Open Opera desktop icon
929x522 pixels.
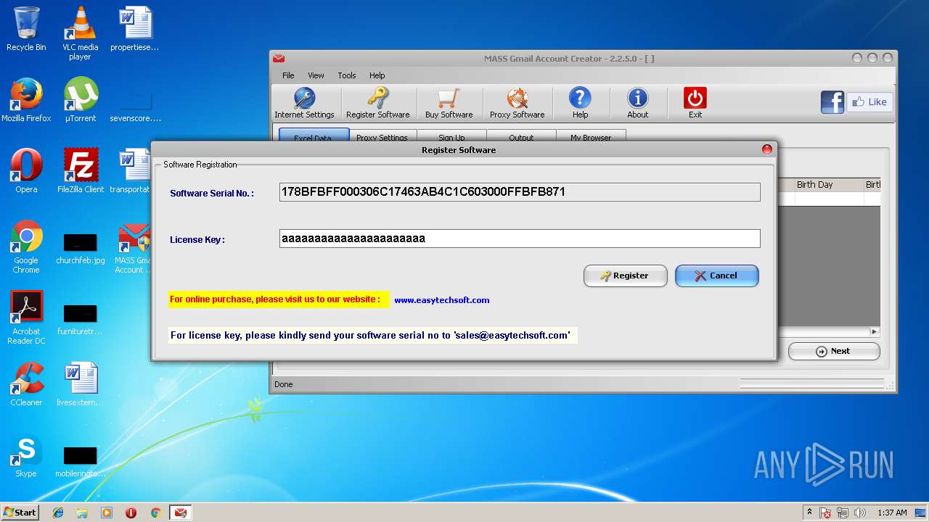click(26, 171)
